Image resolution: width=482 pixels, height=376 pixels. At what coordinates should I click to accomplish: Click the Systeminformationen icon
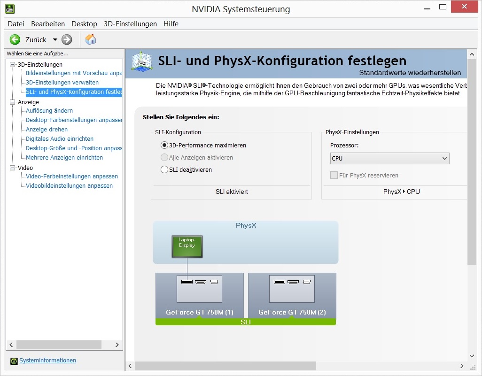14,361
